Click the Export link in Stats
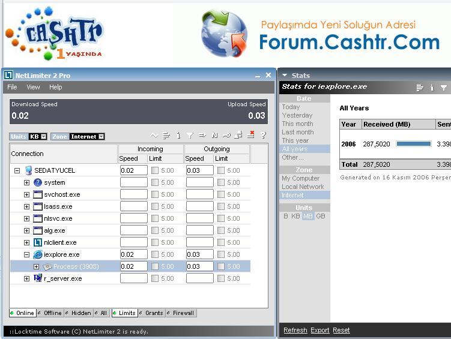451x339 pixels. (x=320, y=330)
